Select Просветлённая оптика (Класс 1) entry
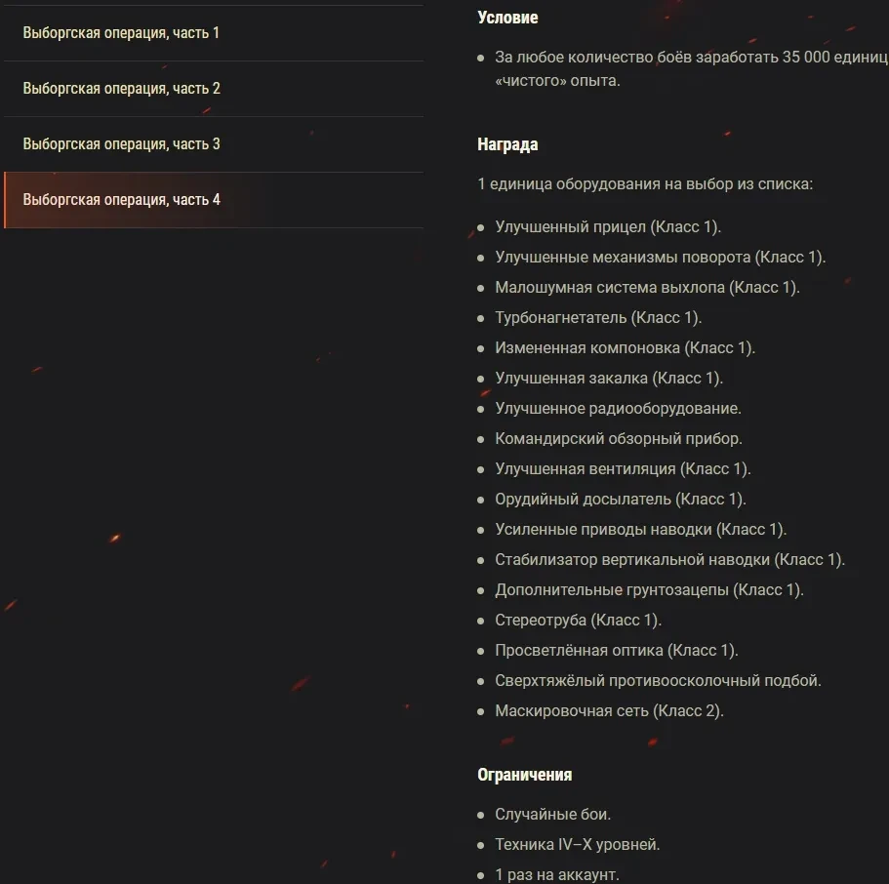 [x=617, y=651]
